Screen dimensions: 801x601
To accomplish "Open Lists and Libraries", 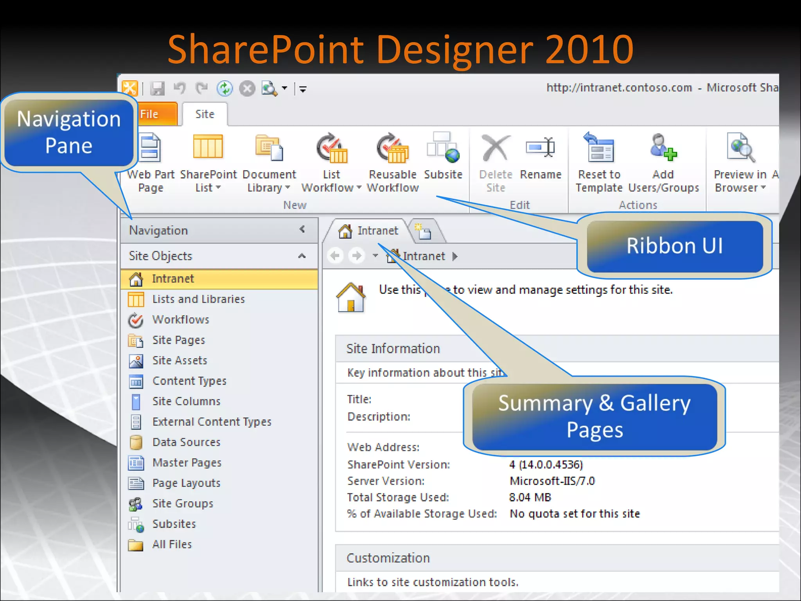I will (x=219, y=299).
